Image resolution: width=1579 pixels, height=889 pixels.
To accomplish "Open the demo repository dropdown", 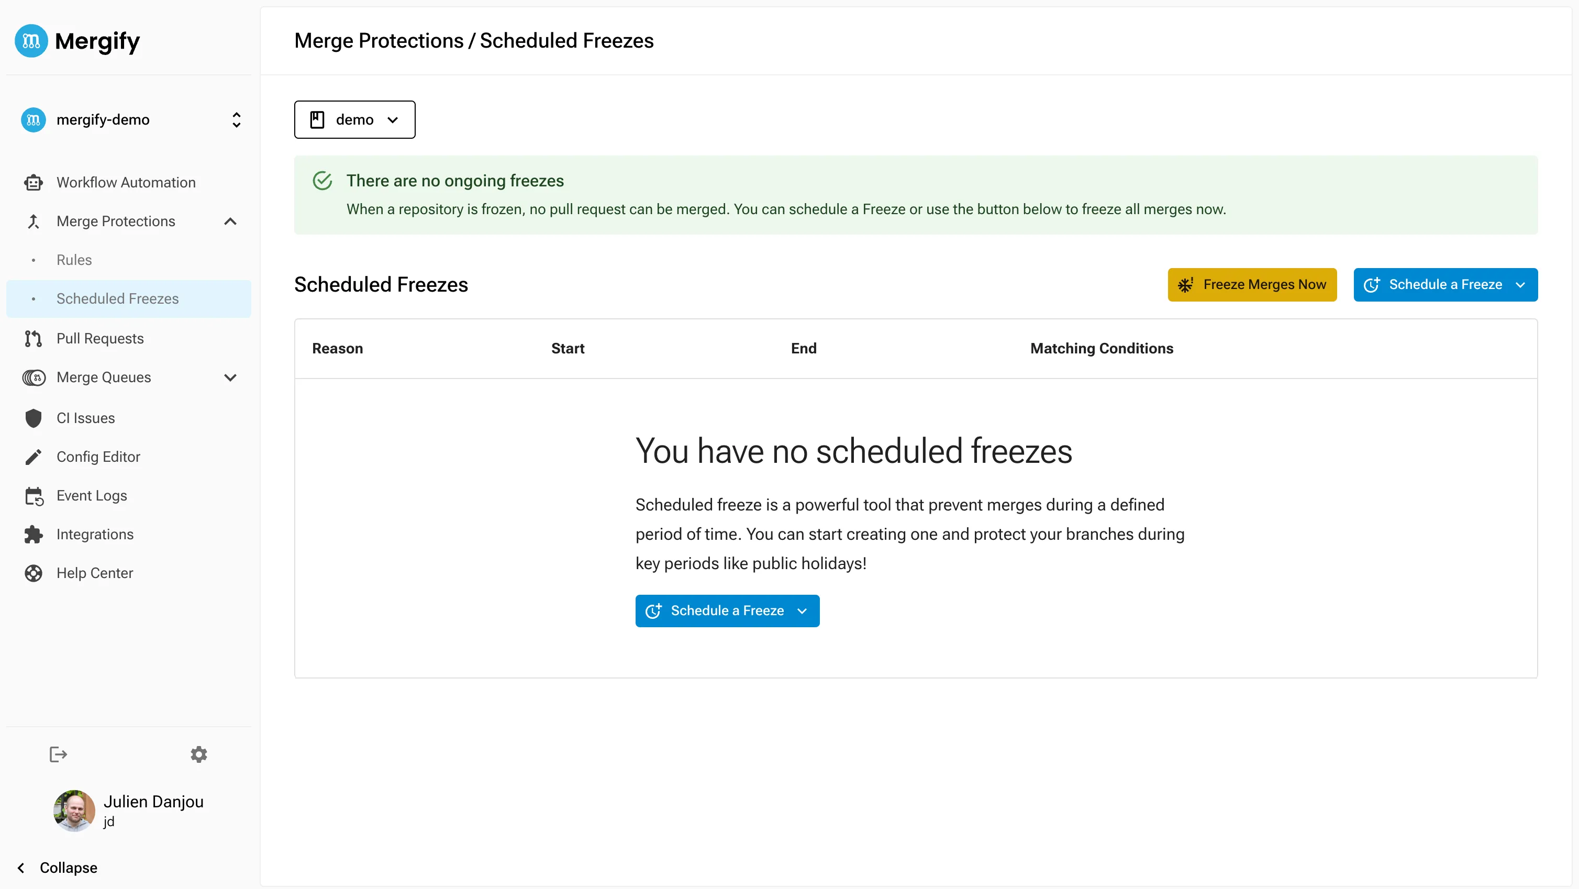I will tap(354, 119).
